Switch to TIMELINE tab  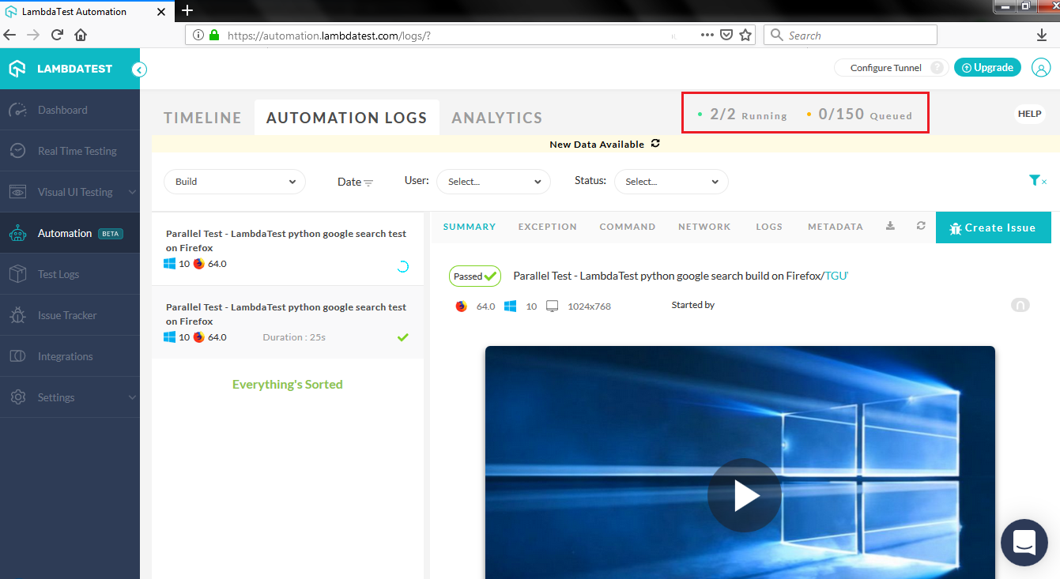[202, 118]
